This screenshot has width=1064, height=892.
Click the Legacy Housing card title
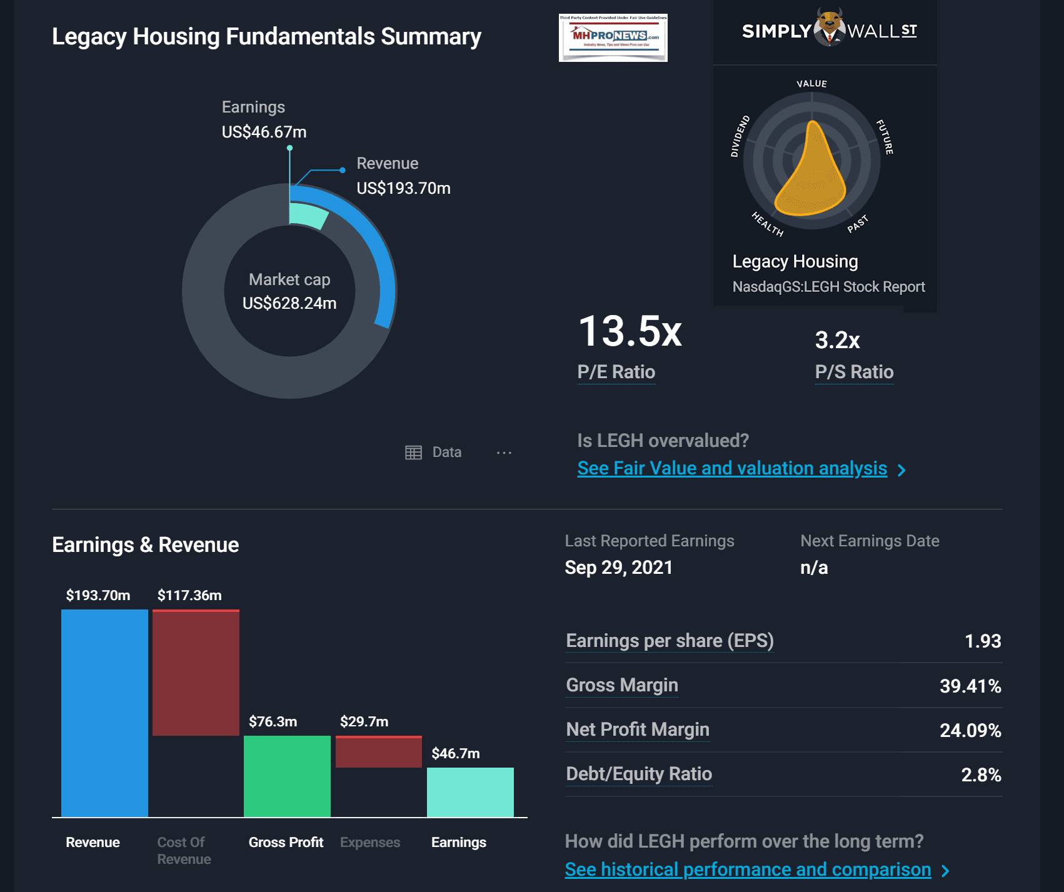pyautogui.click(x=795, y=261)
